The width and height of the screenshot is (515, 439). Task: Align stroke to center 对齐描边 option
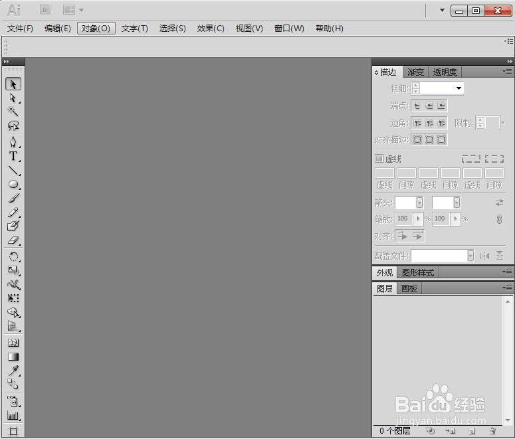pyautogui.click(x=417, y=139)
